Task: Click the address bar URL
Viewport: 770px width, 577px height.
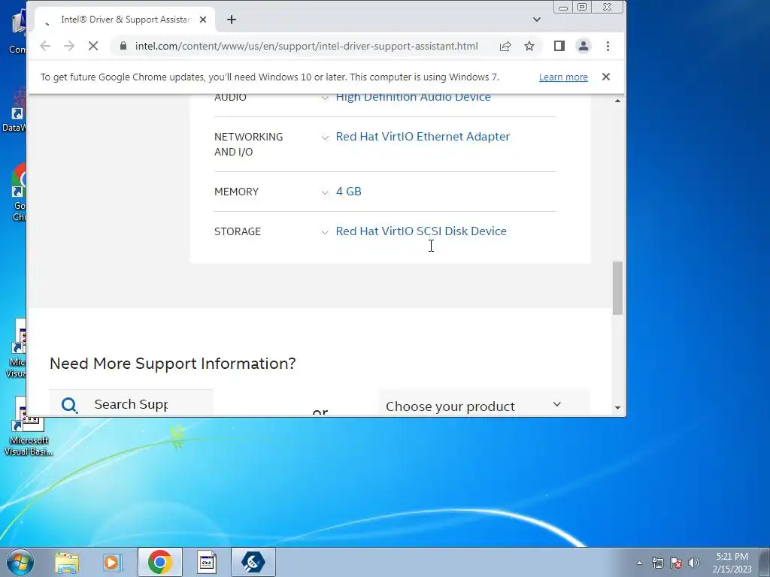Action: (x=307, y=46)
